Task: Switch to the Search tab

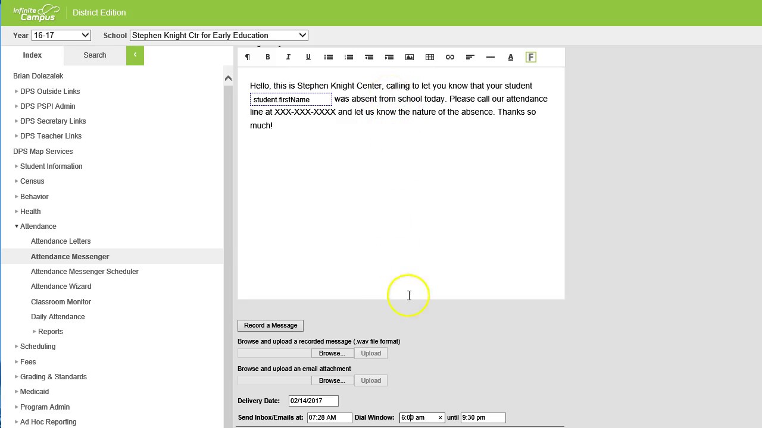Action: pyautogui.click(x=95, y=55)
